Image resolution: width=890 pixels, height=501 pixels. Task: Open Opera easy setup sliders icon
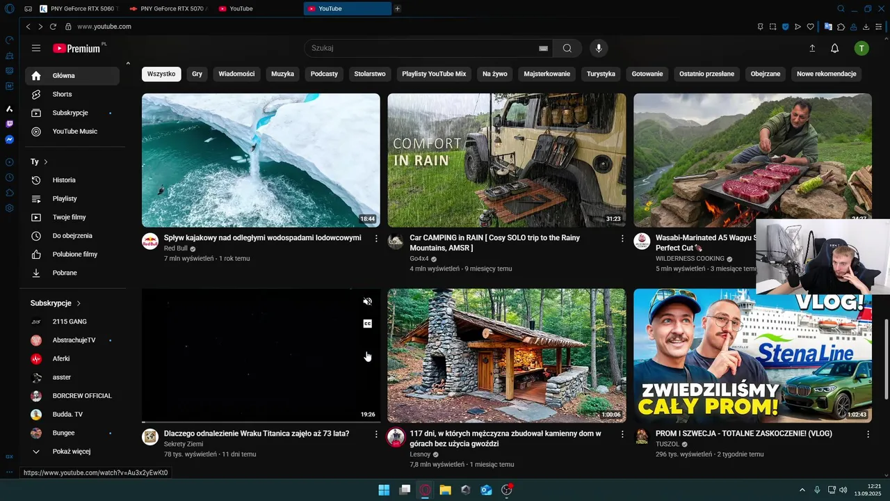click(880, 26)
